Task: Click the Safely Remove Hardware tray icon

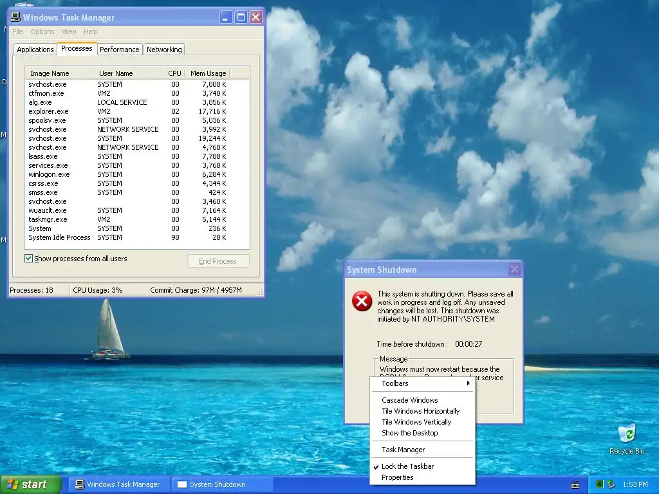Action: [x=611, y=484]
